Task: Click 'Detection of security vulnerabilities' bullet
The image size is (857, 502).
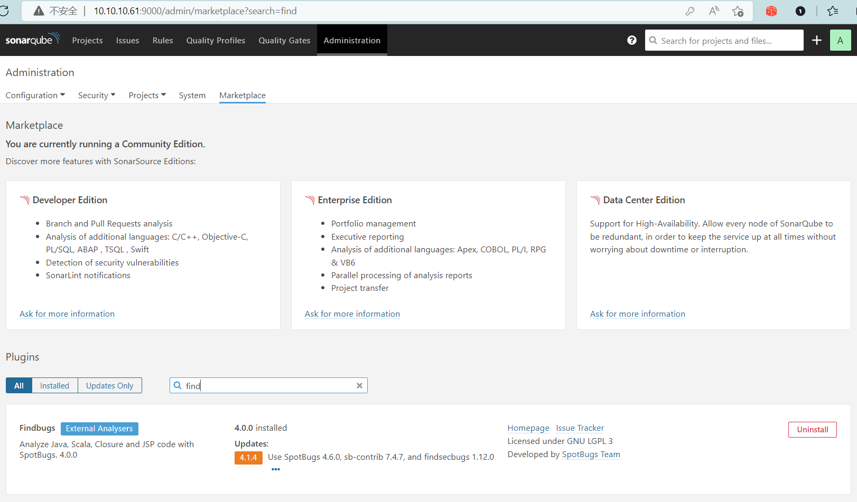Action: click(112, 263)
